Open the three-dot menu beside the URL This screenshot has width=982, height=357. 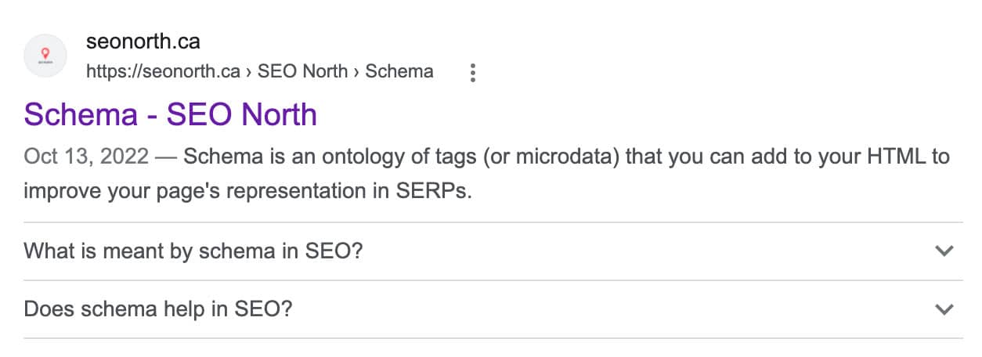coord(472,73)
